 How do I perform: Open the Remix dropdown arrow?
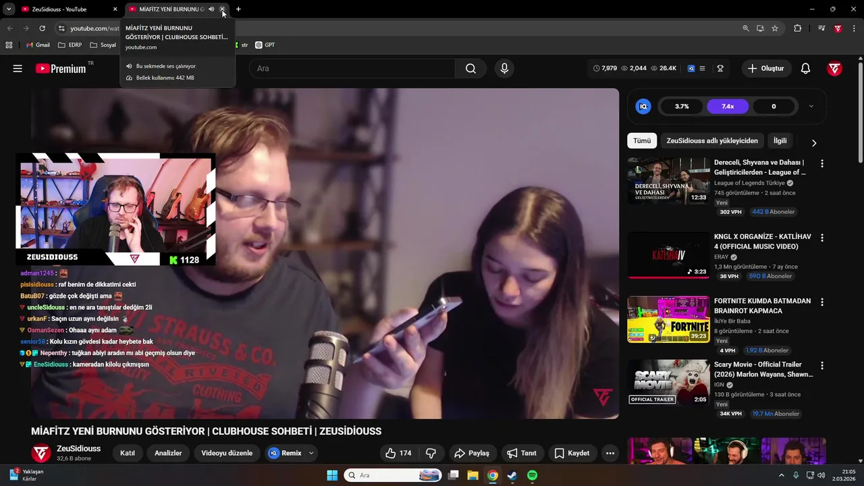pyautogui.click(x=311, y=453)
